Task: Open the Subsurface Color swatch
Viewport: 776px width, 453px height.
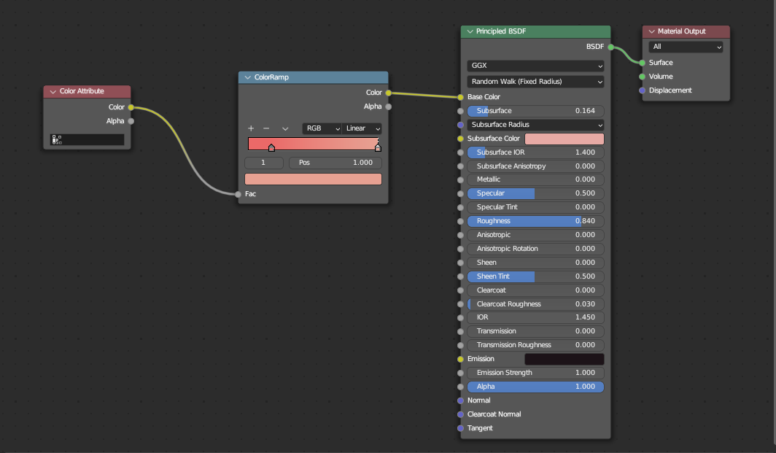Action: (564, 139)
